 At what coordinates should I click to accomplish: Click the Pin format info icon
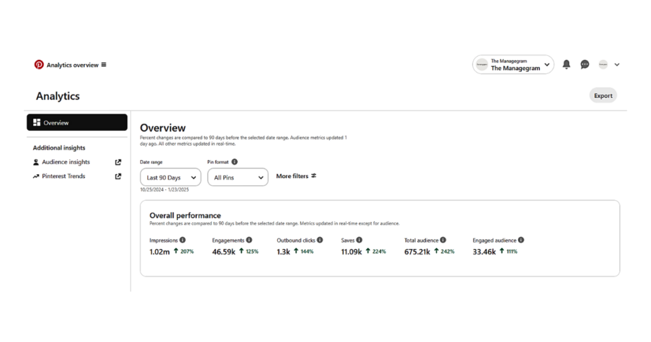235,162
